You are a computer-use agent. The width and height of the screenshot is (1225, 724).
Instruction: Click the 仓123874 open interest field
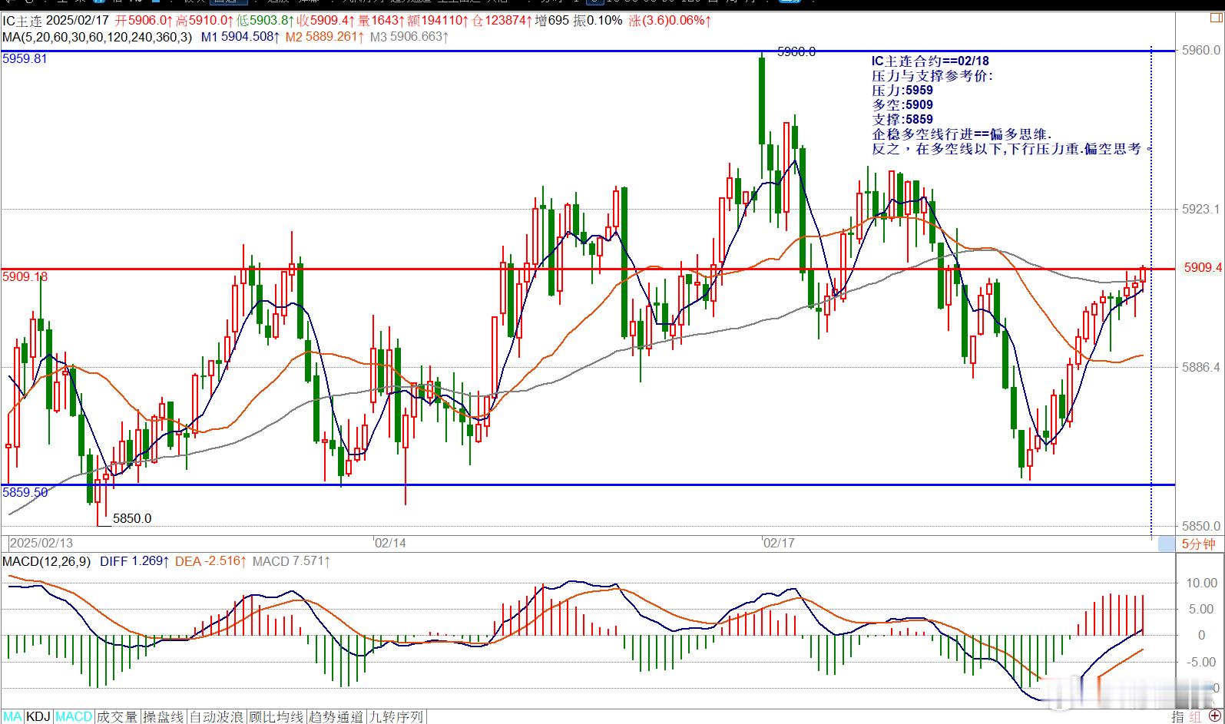coord(501,21)
